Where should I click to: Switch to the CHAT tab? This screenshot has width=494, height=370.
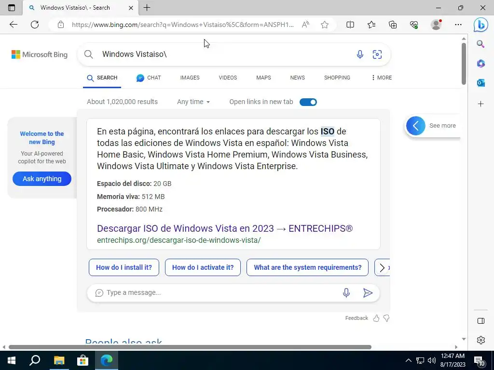(149, 78)
